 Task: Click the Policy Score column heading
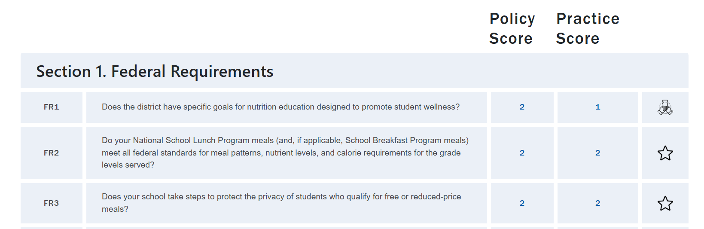click(x=512, y=28)
